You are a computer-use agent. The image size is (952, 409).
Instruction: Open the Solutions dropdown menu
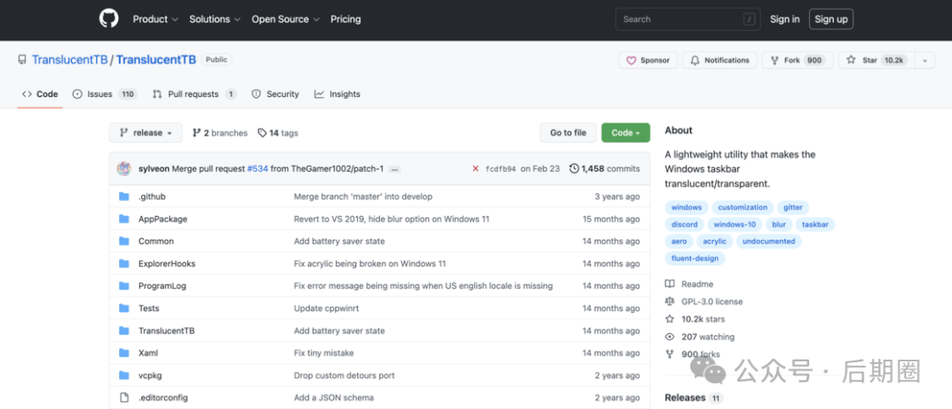[x=215, y=19]
